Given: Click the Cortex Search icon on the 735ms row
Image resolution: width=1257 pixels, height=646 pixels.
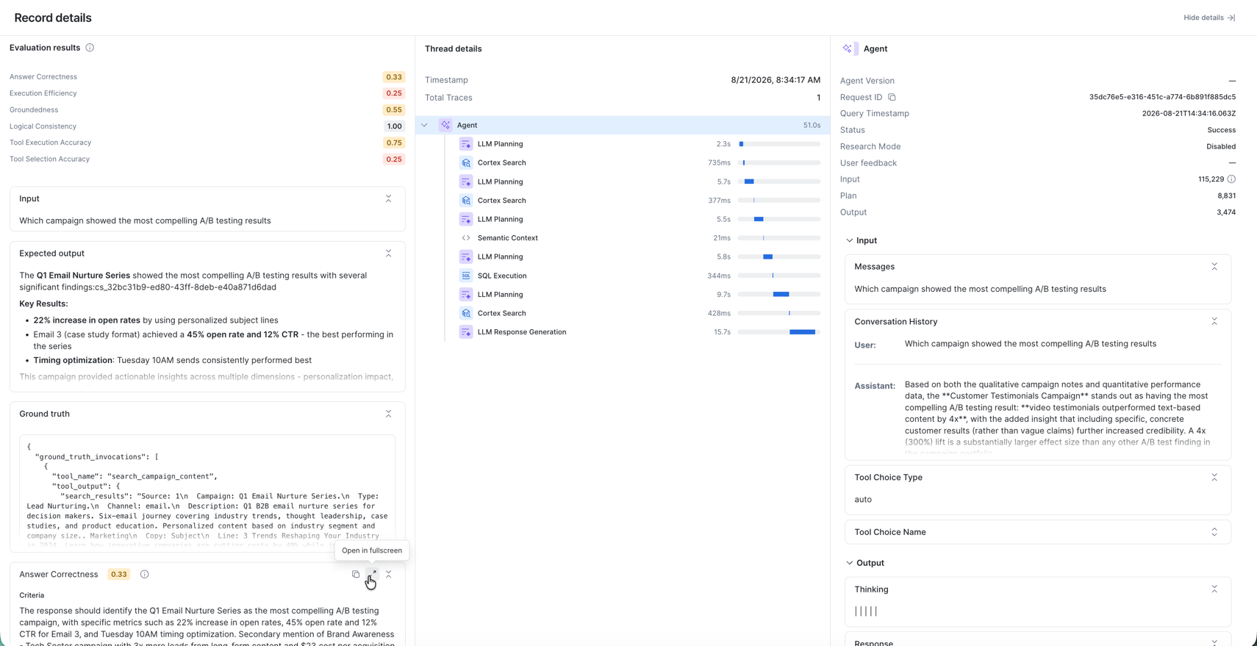Looking at the screenshot, I should pos(466,163).
